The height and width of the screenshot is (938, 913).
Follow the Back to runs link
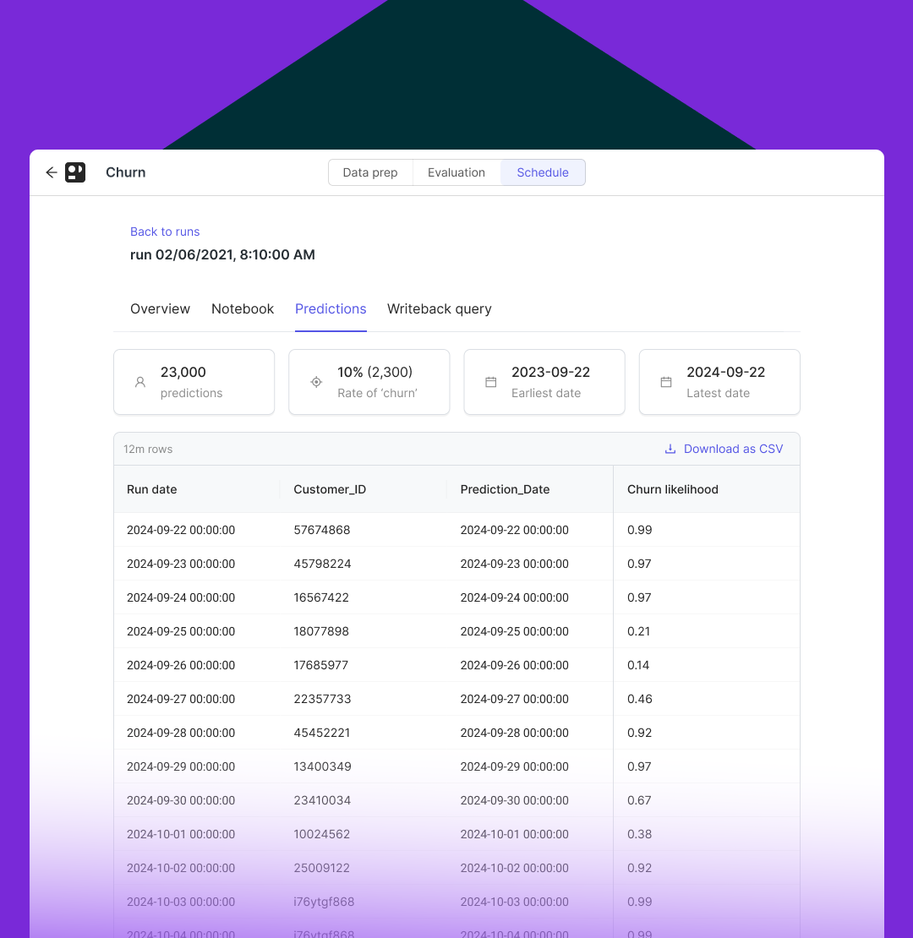click(x=165, y=232)
